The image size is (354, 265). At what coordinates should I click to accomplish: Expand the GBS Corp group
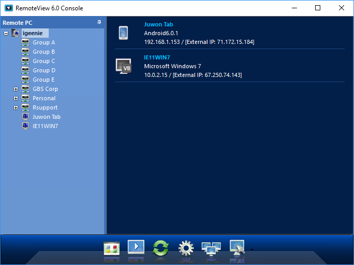[x=16, y=89]
